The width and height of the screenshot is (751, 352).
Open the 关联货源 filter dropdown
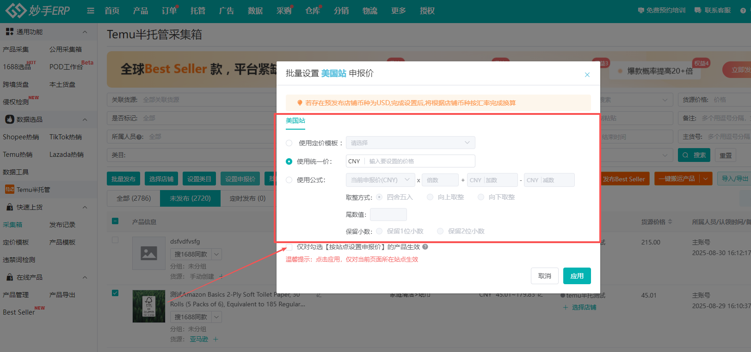(x=192, y=100)
